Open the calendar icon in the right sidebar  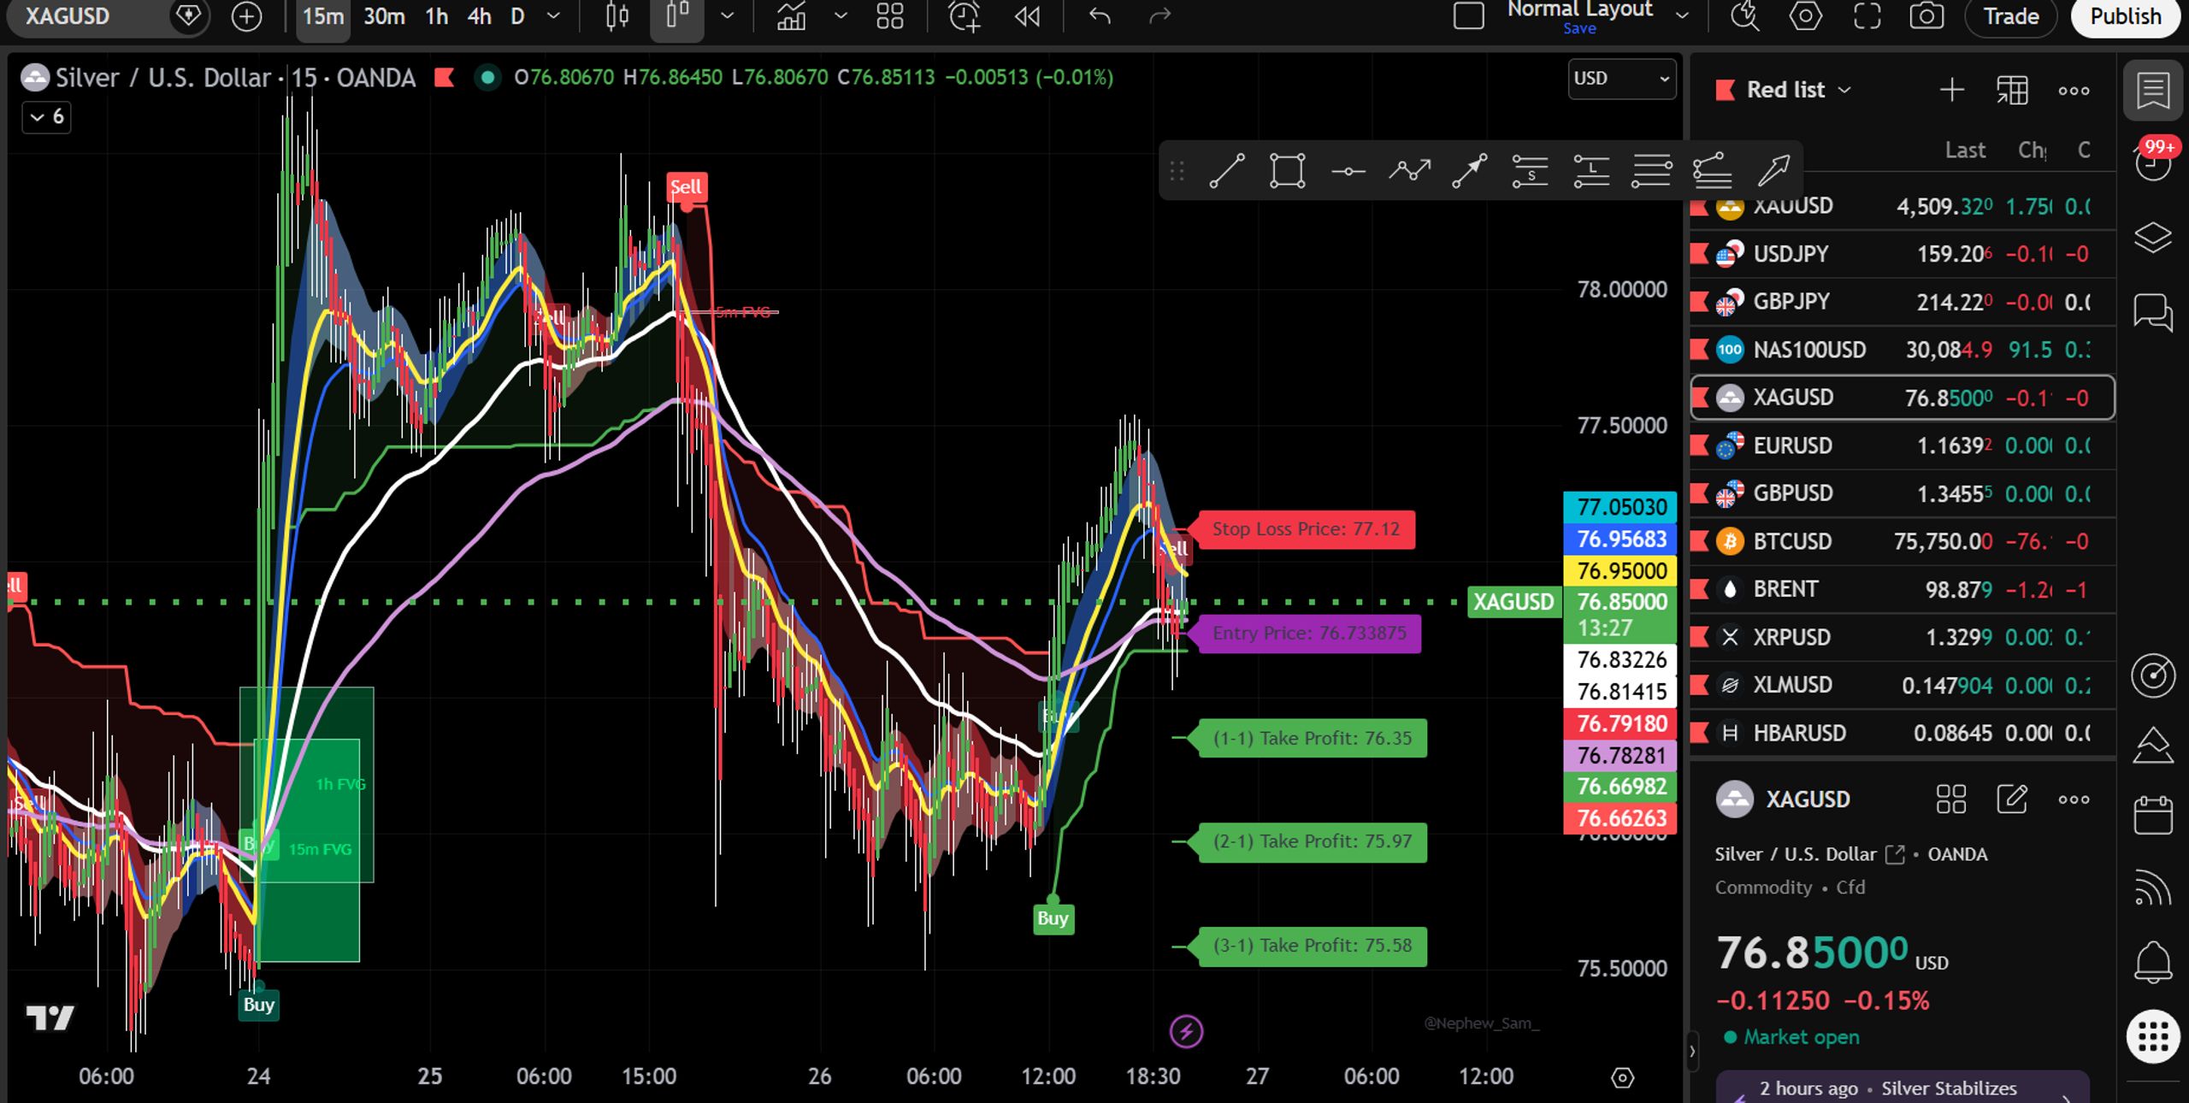pos(2152,814)
